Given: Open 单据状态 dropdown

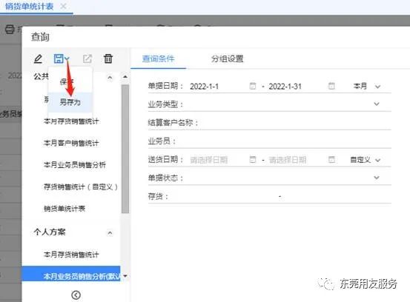Looking at the screenshot, I should click(x=377, y=178).
